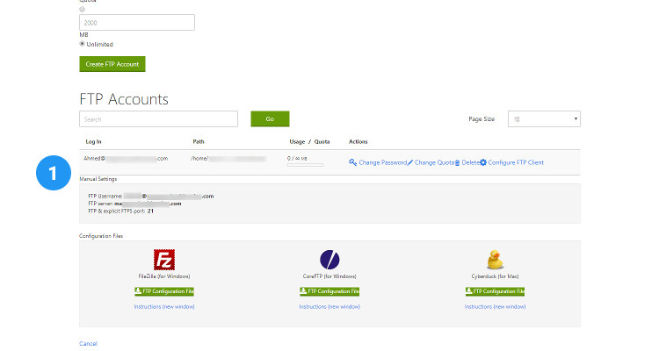Sort the table by Log In column
This screenshot has width=659, height=351.
coord(93,141)
